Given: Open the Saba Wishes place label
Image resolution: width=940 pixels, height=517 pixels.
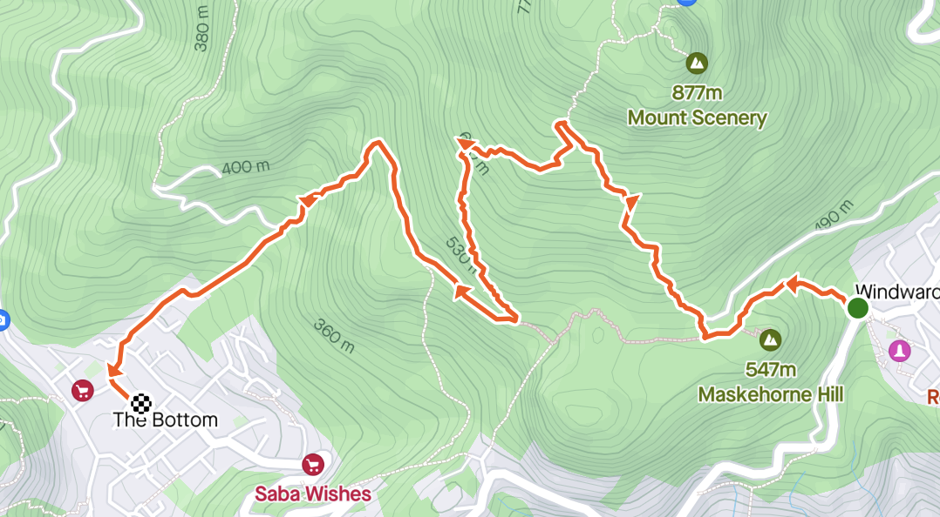Looking at the screenshot, I should pos(313,493).
